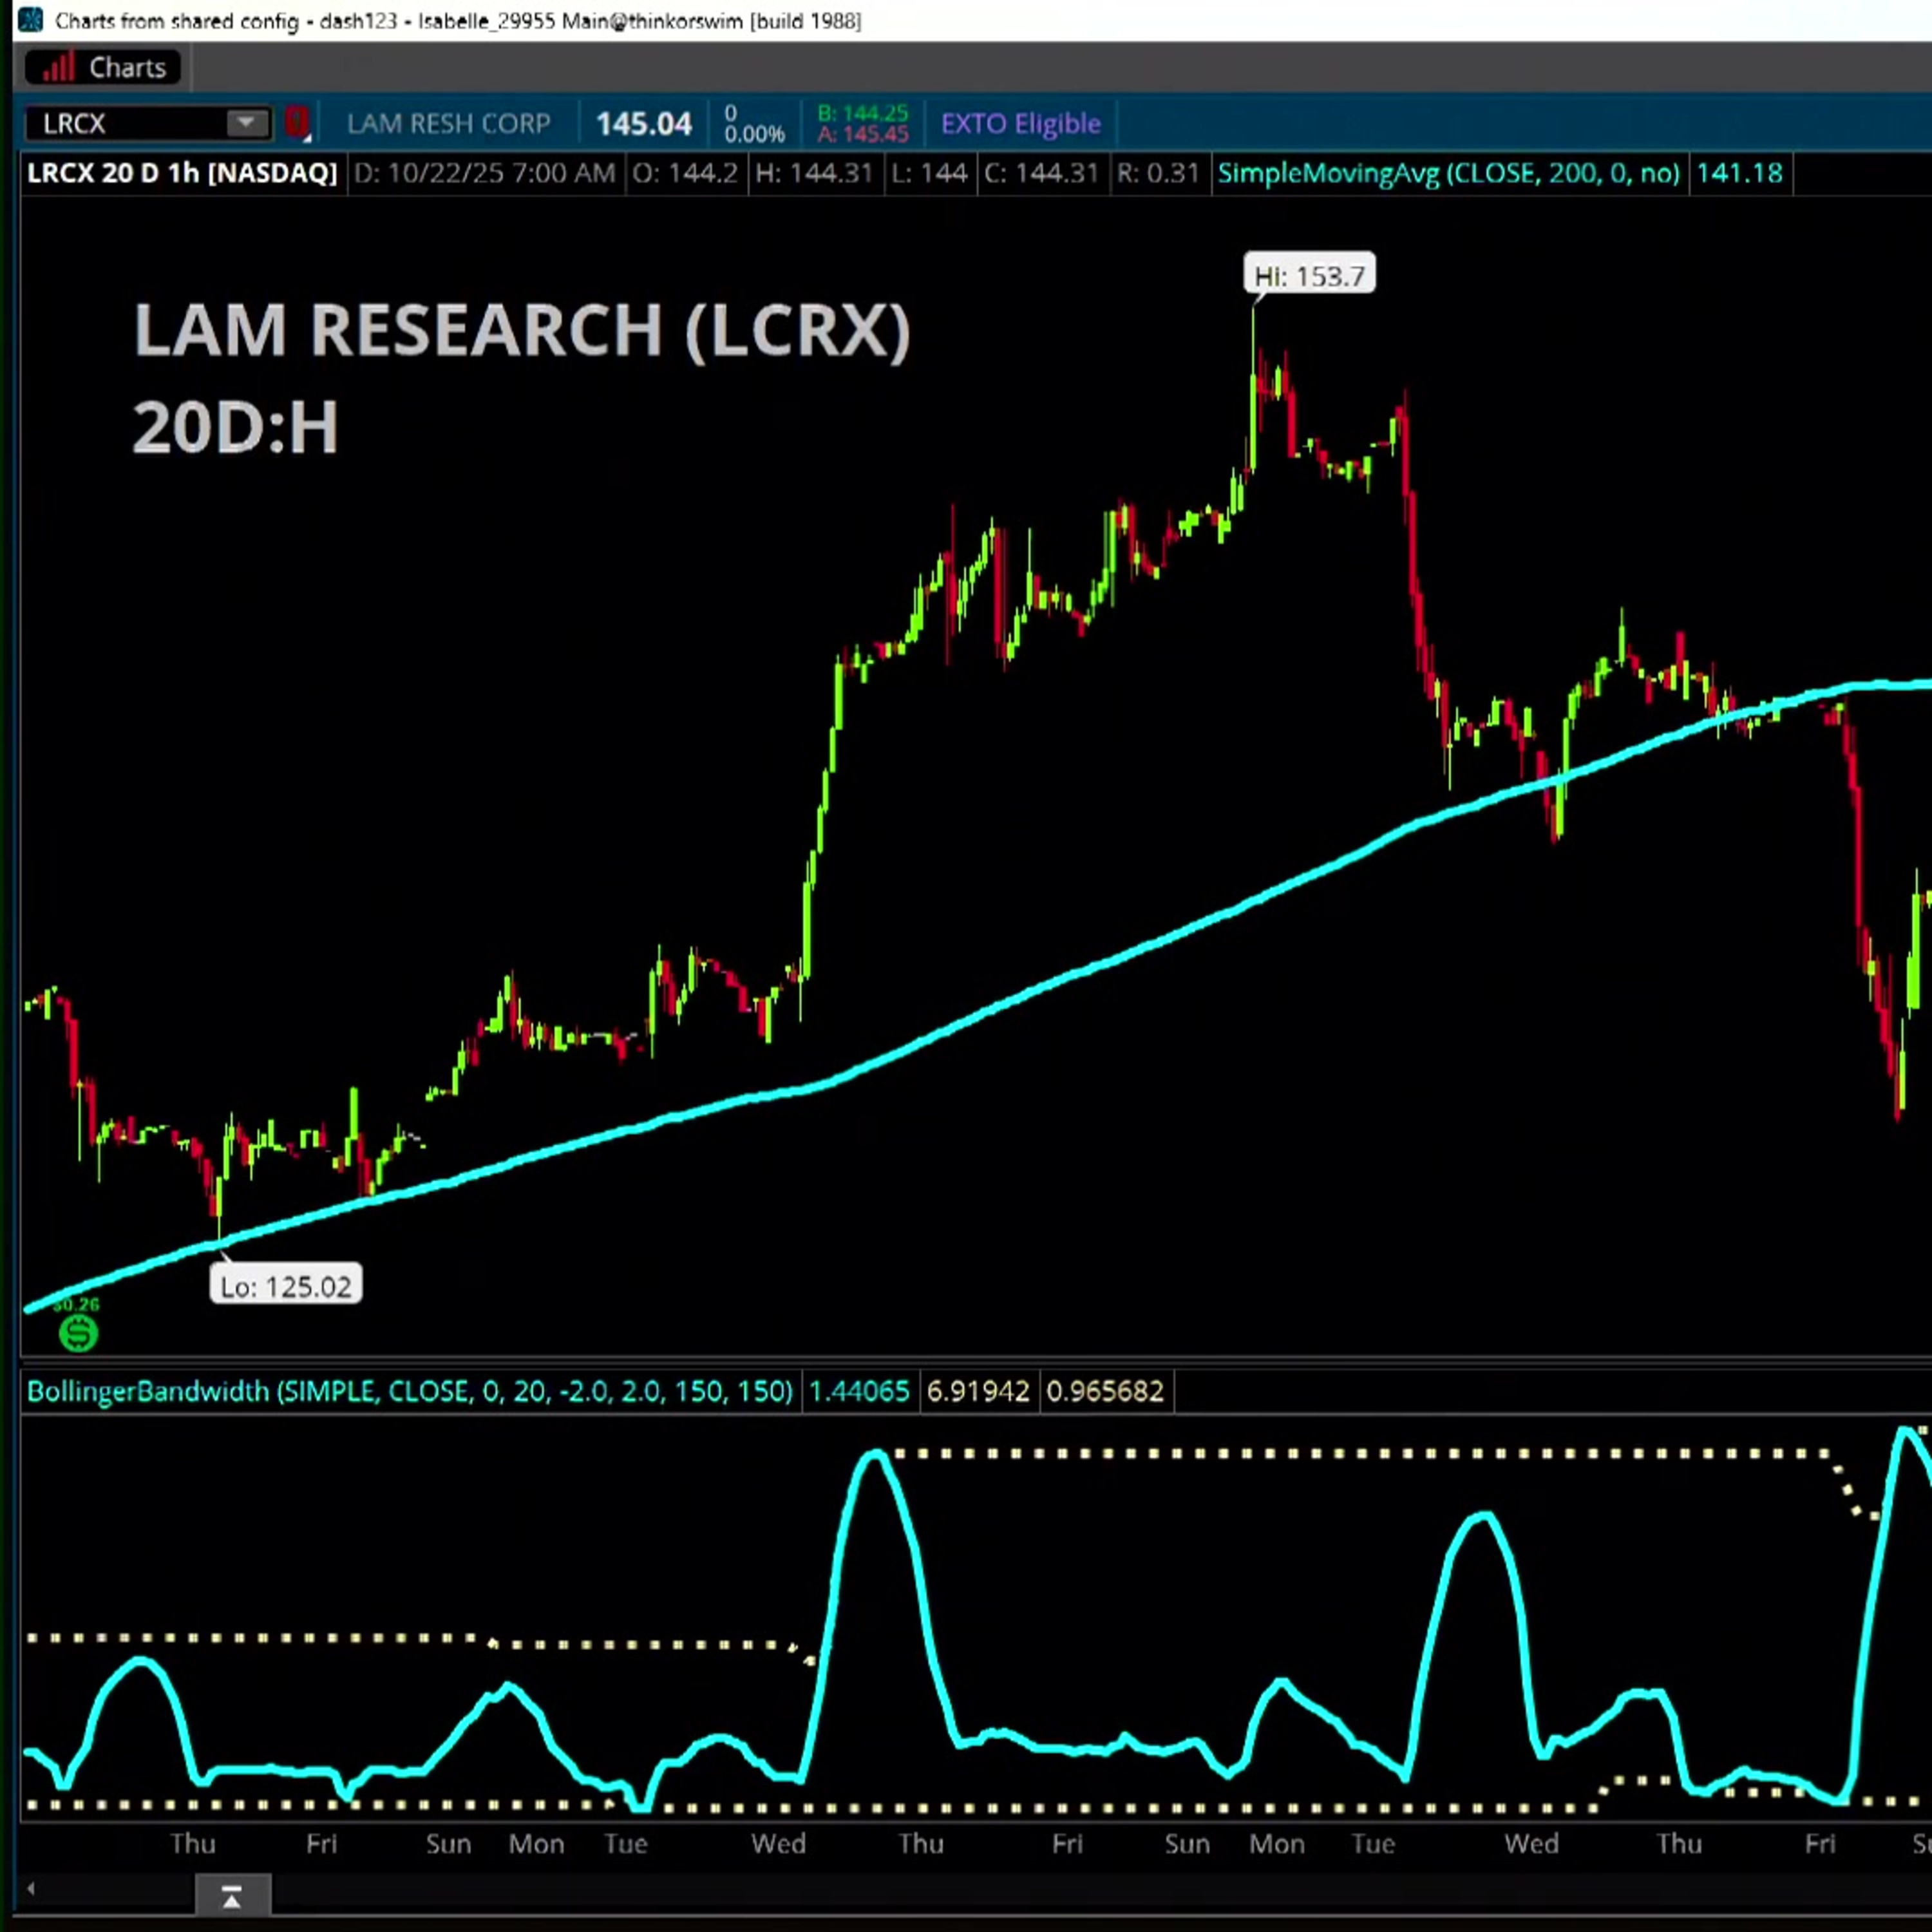
Task: Click the 6.91942 bulge value
Action: pos(977,1391)
